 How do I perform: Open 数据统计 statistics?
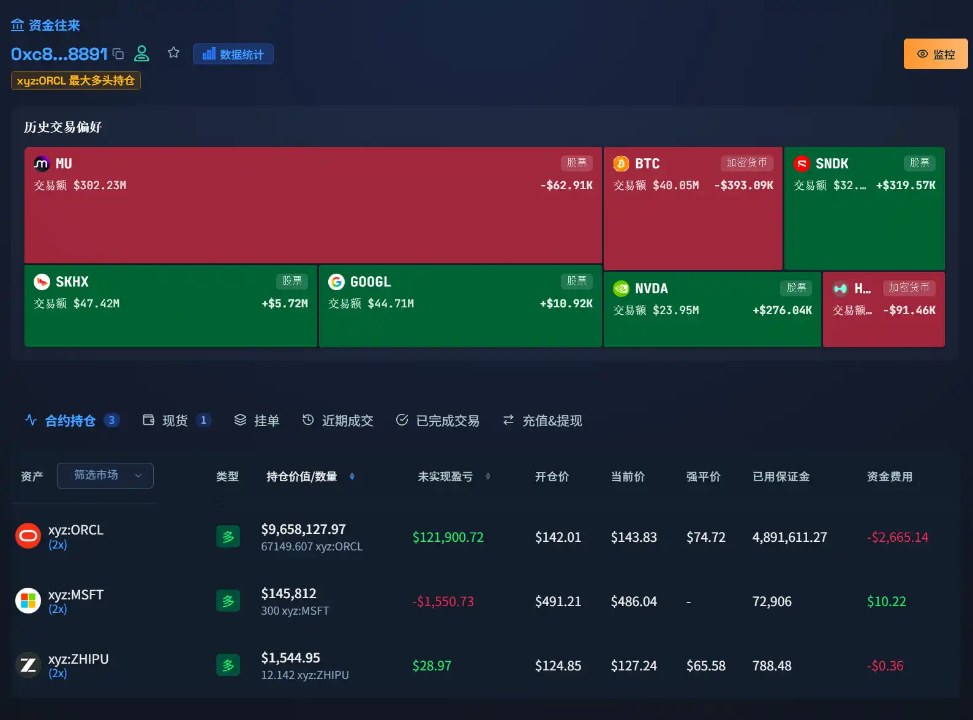233,54
